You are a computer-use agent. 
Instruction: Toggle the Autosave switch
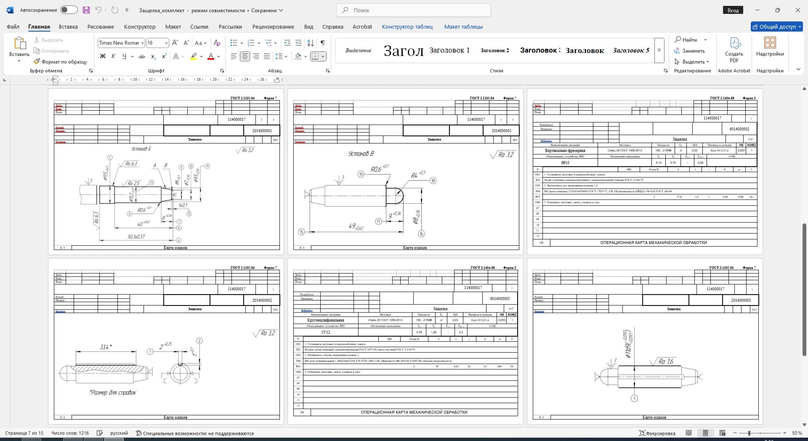[69, 10]
